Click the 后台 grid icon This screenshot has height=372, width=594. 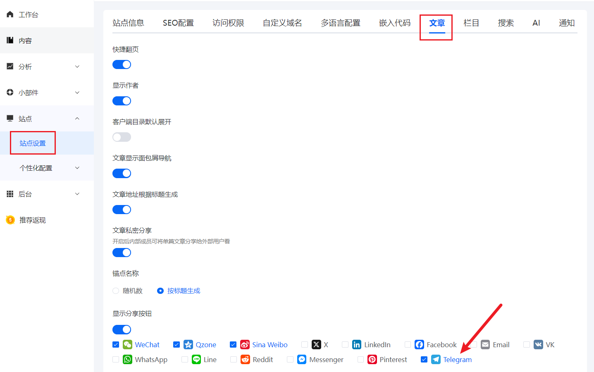pos(10,193)
